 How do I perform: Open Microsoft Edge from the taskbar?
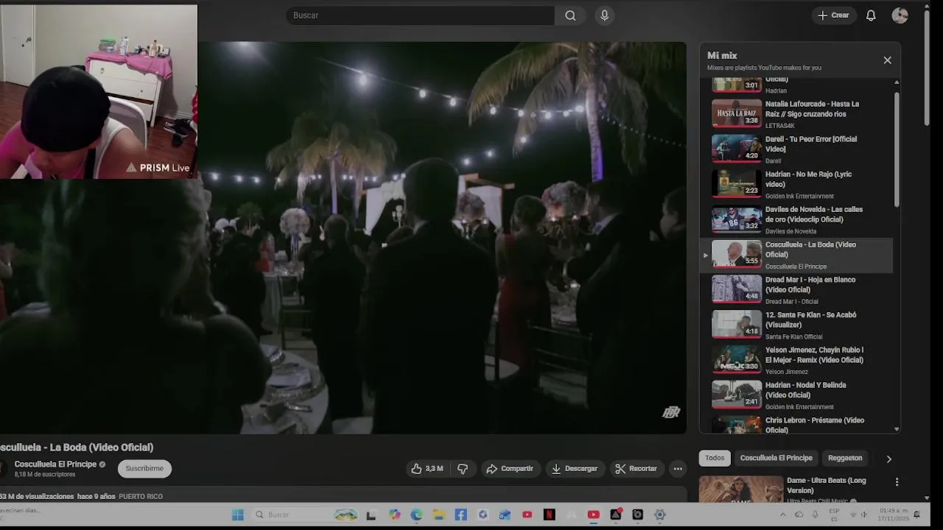416,515
